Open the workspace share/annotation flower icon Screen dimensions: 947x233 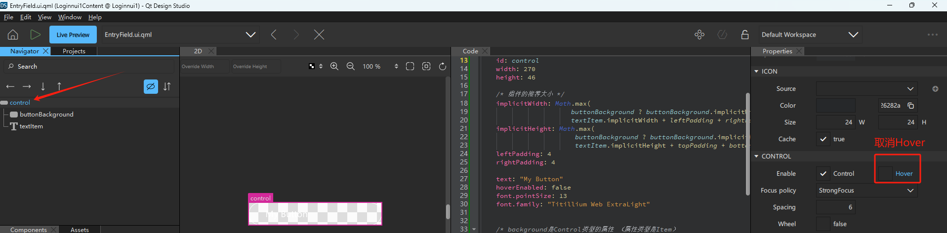point(700,35)
